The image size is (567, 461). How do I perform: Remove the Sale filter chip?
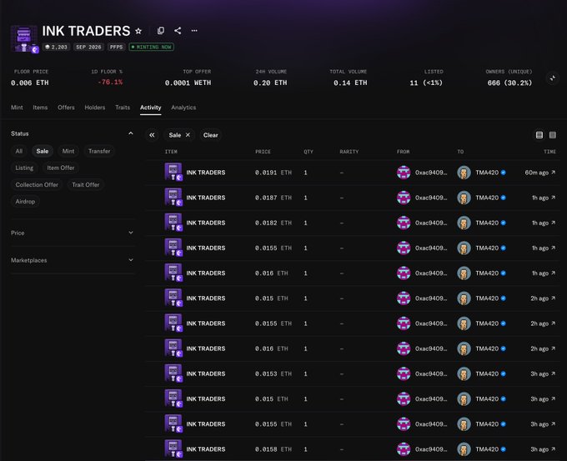(x=188, y=135)
